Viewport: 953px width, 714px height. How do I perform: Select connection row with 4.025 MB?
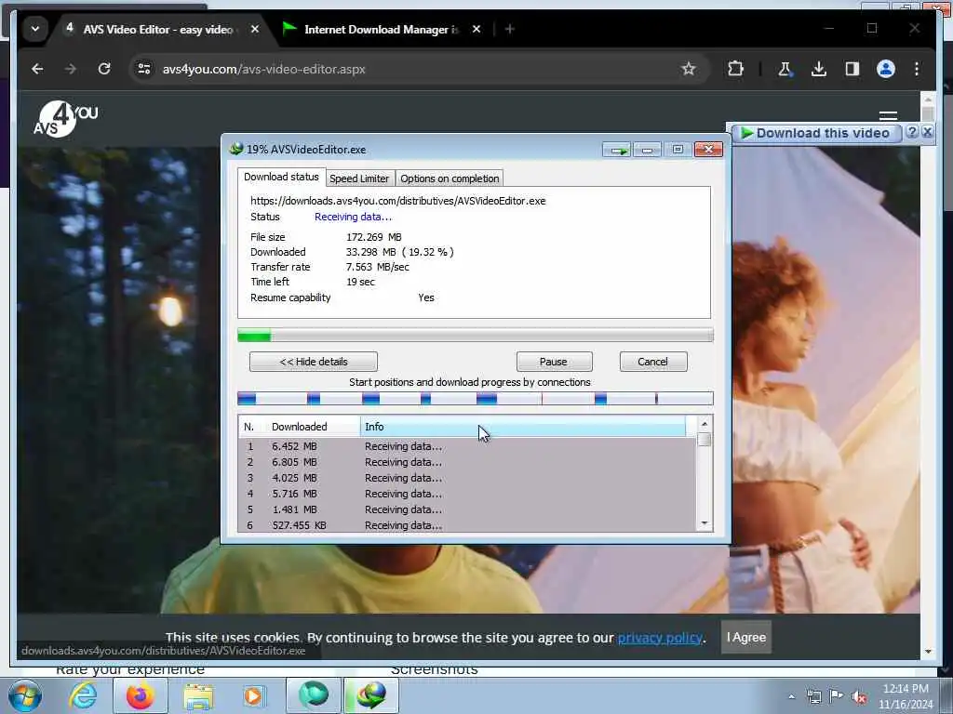(x=467, y=478)
